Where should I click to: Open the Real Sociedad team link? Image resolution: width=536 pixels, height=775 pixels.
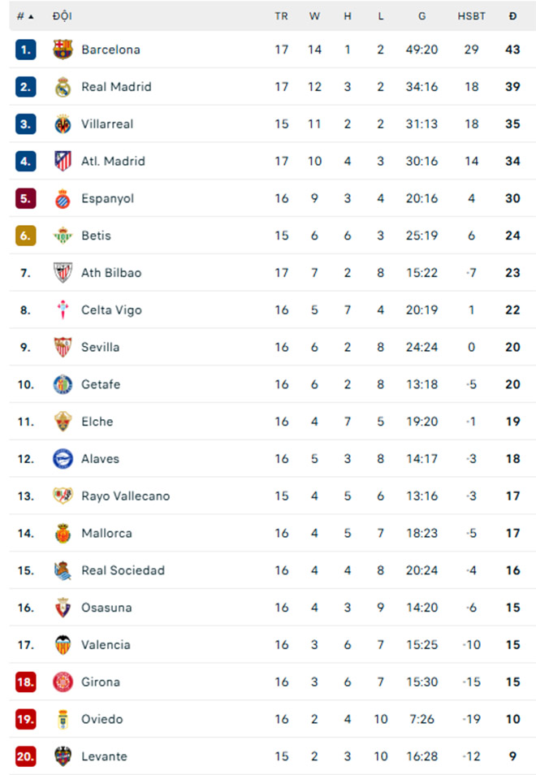123,570
